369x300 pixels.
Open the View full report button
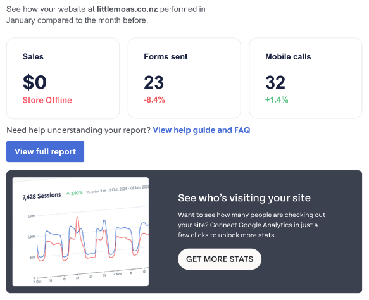pos(45,151)
